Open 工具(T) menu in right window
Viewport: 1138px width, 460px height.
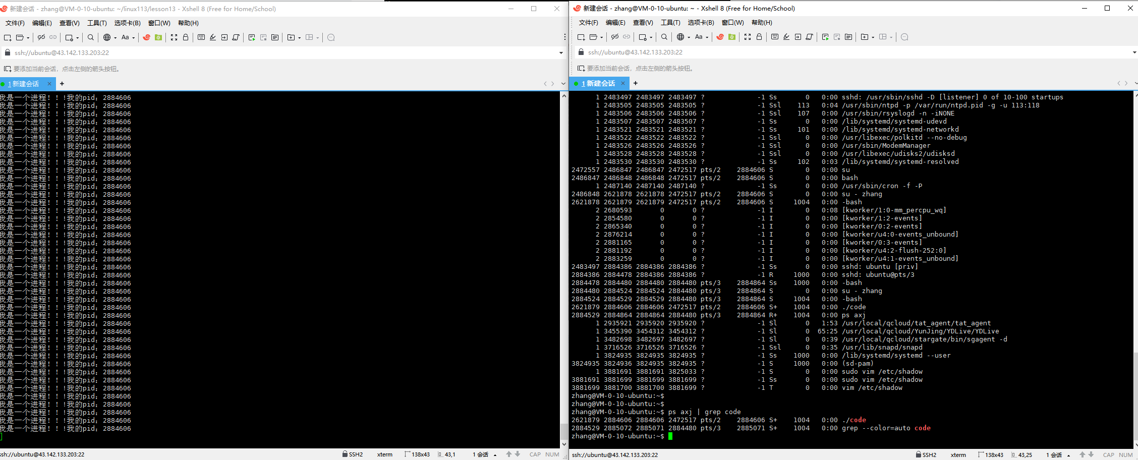coord(670,22)
